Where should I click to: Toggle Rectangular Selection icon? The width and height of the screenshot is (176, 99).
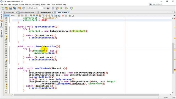coord(43,16)
